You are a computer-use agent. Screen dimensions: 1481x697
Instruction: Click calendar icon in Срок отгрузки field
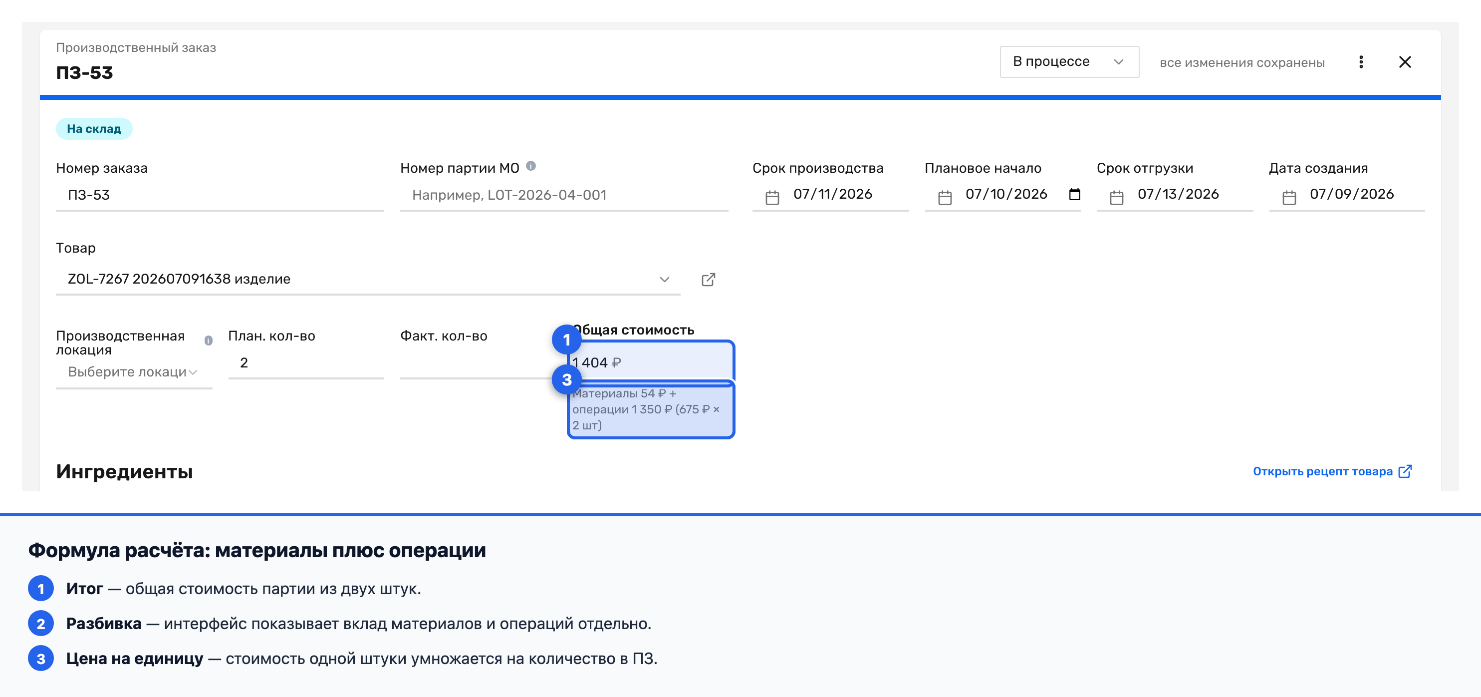click(1117, 197)
